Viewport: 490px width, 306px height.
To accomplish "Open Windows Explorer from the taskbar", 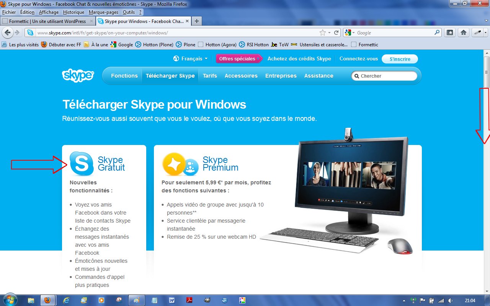I will [x=31, y=300].
